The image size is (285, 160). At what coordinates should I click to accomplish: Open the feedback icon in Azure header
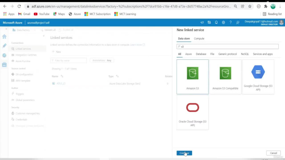point(238,22)
